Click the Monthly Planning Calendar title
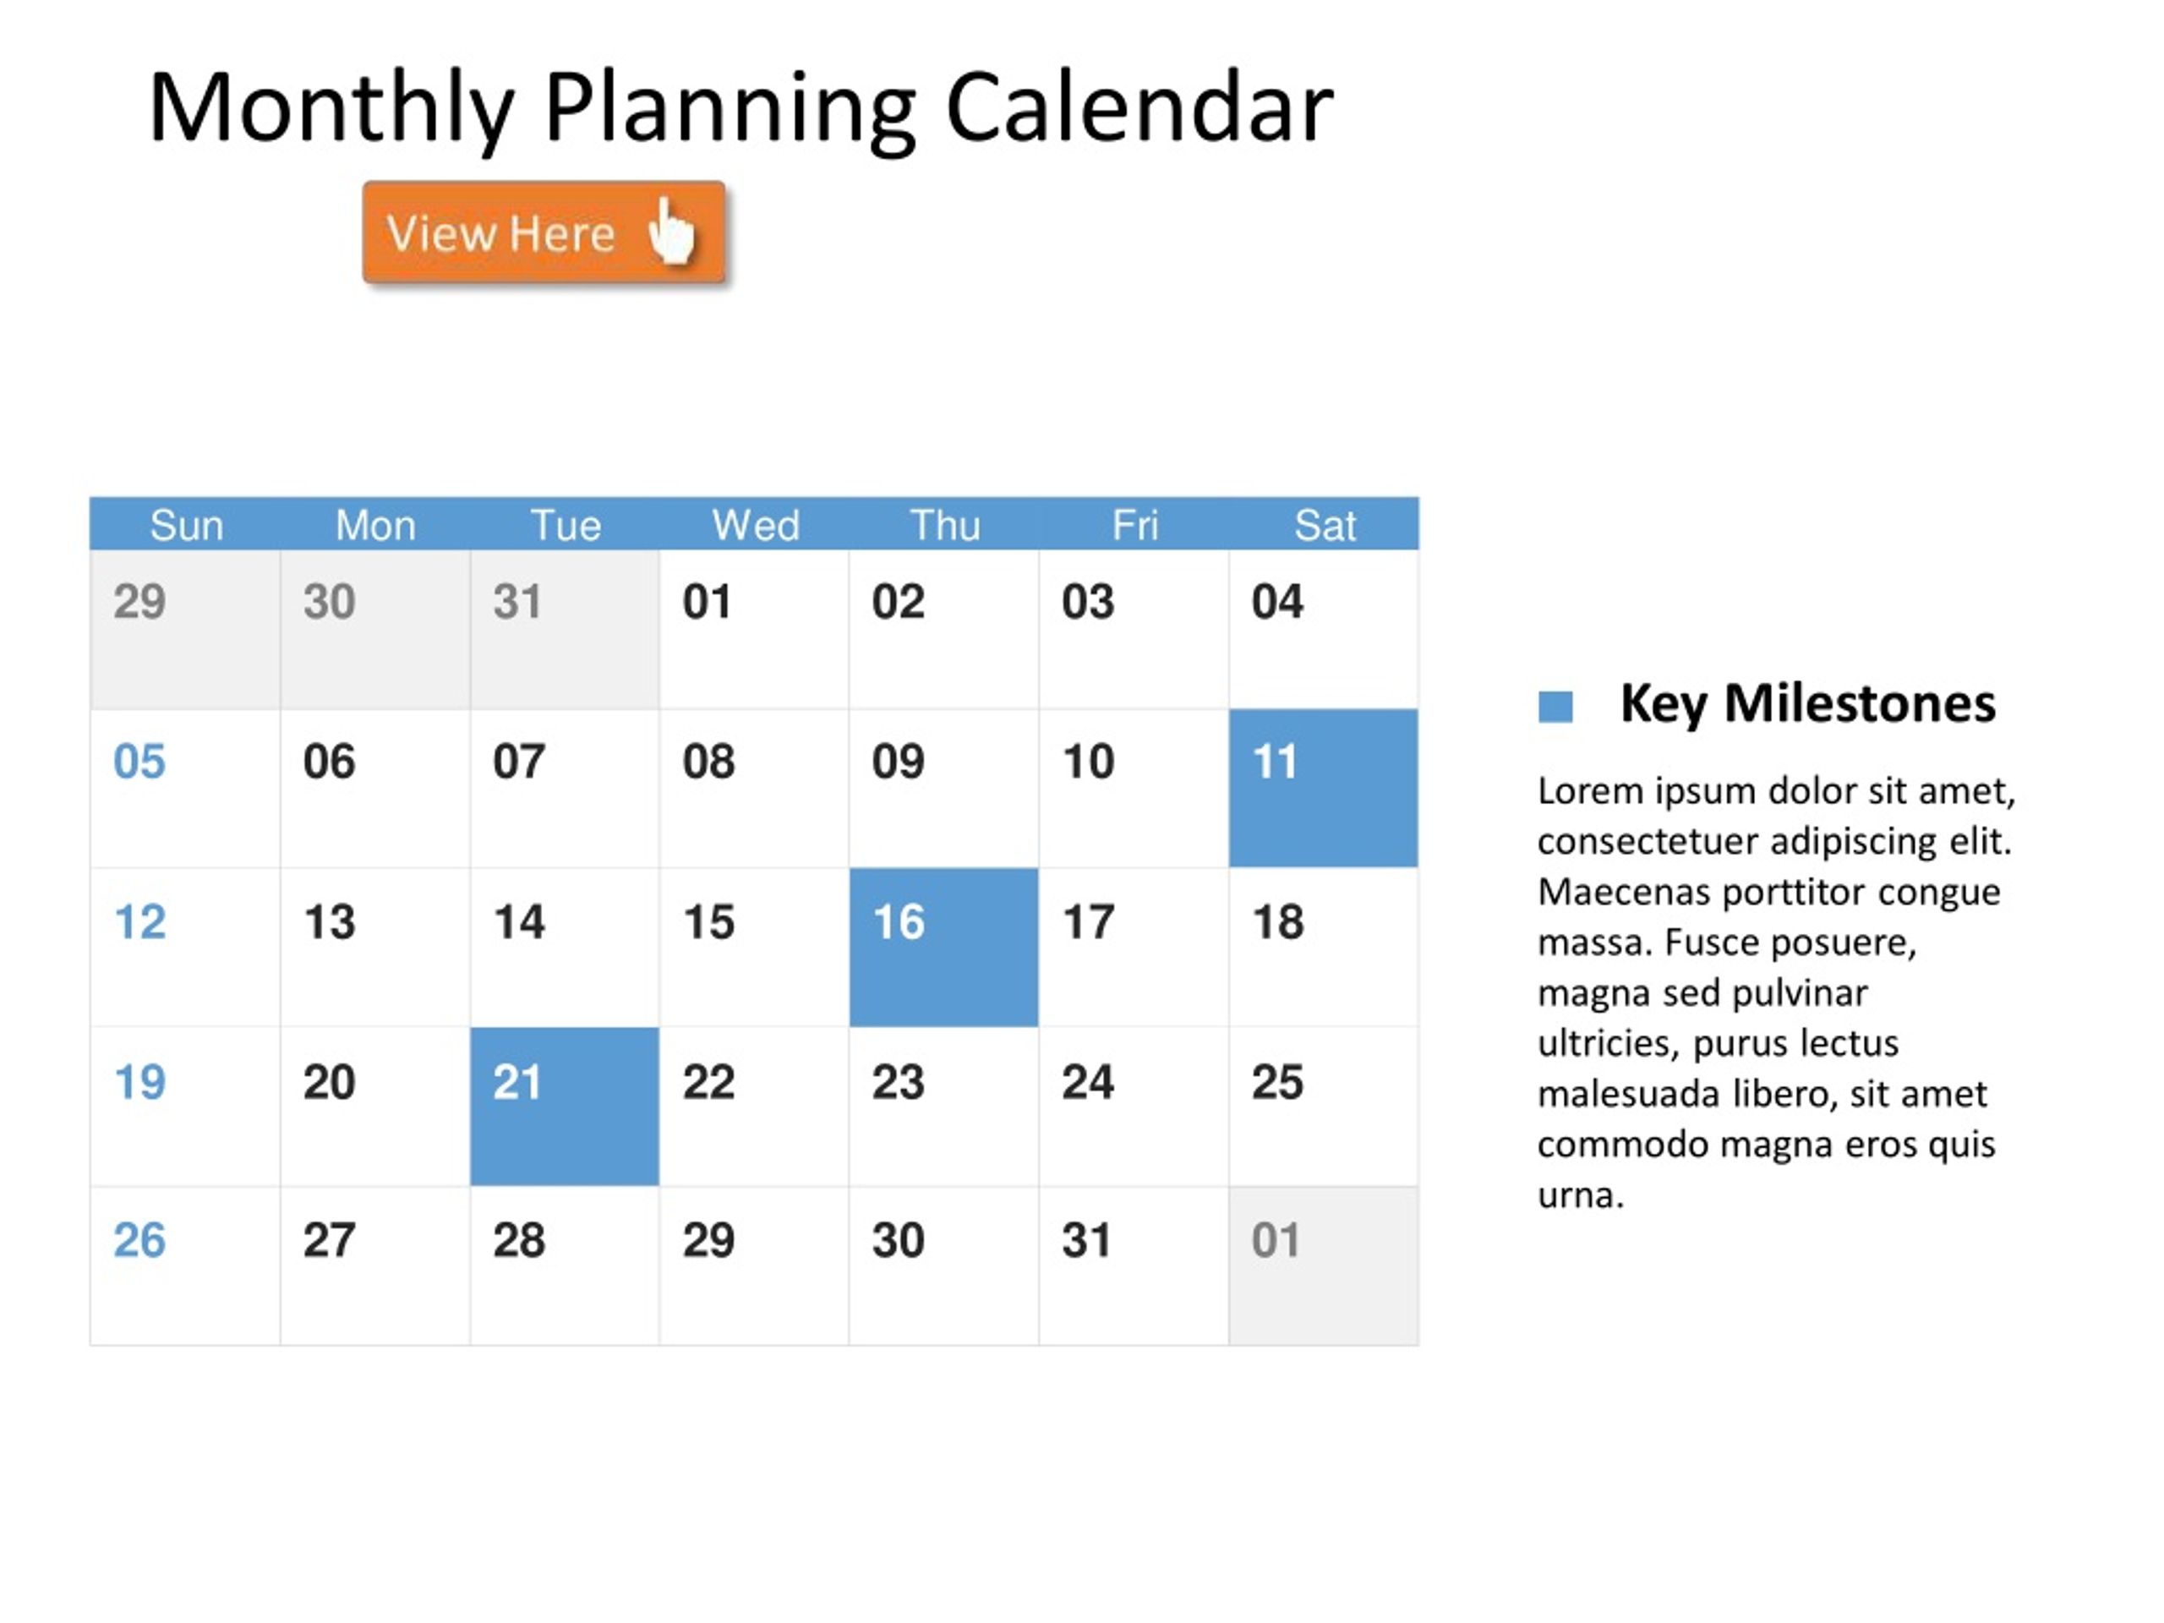Image resolution: width=2164 pixels, height=1623 pixels. pyautogui.click(x=740, y=107)
